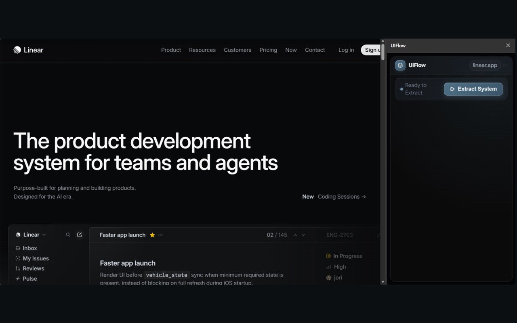The height and width of the screenshot is (323, 517).
Task: Click the hero headline about product development
Action: click(146, 152)
